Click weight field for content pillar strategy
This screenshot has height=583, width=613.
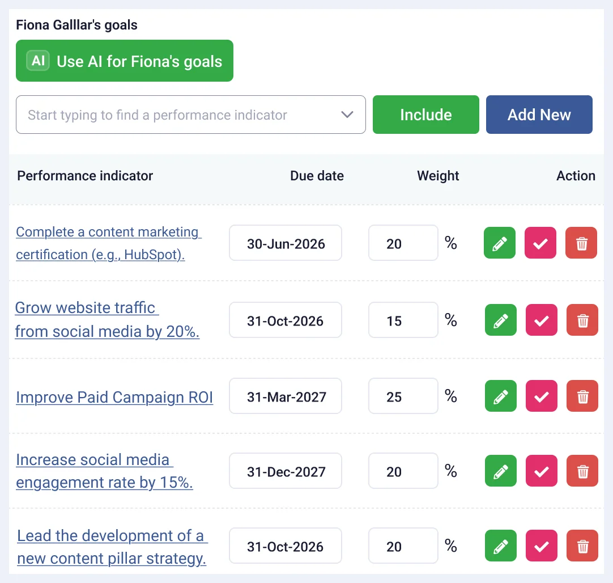[x=403, y=546]
